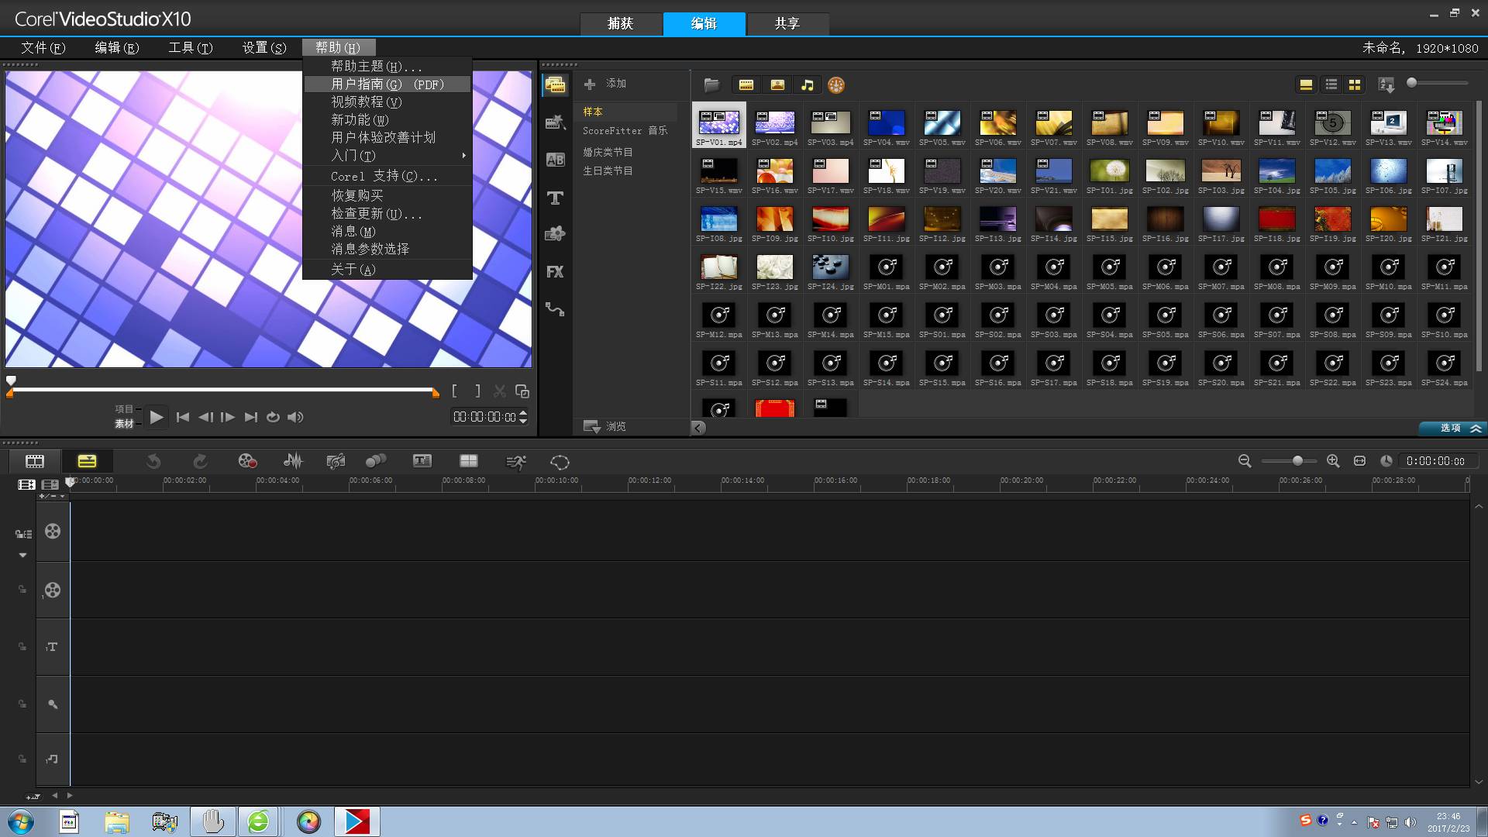
Task: Open the Record/Capture option
Action: coord(247,461)
